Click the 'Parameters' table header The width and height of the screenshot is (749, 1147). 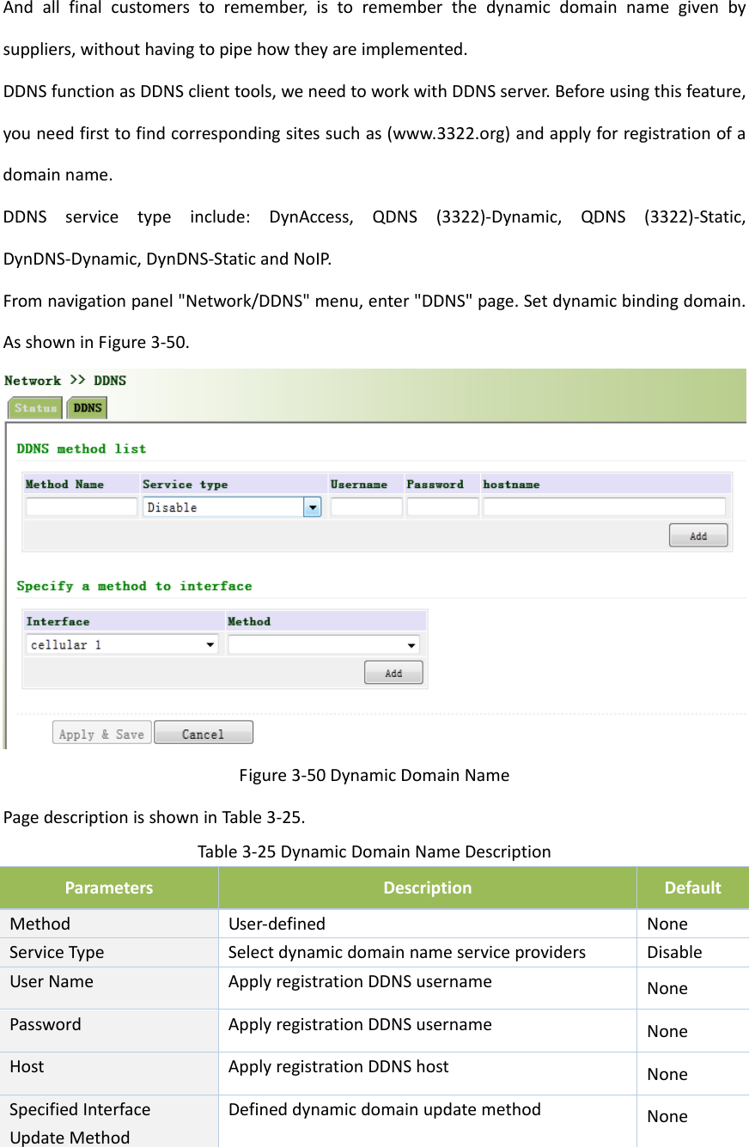pyautogui.click(x=109, y=888)
